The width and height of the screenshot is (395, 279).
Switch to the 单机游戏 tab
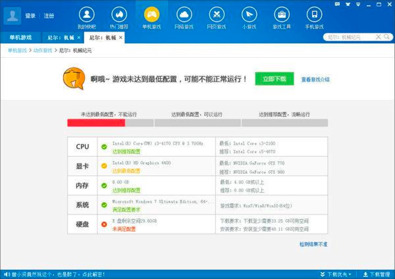(x=20, y=38)
